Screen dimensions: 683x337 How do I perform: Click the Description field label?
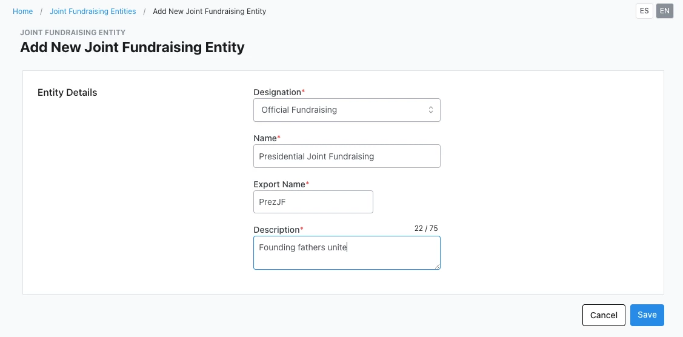(276, 230)
